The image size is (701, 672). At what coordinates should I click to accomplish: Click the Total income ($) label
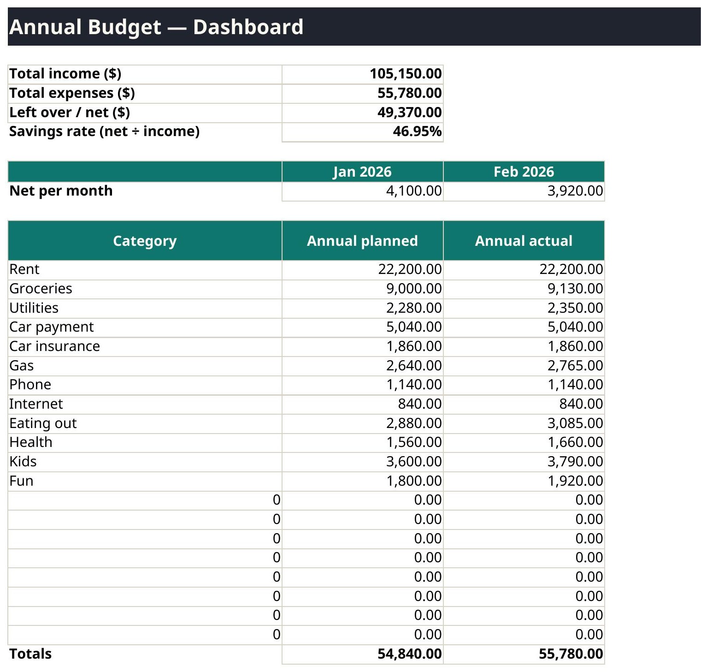tap(145, 74)
